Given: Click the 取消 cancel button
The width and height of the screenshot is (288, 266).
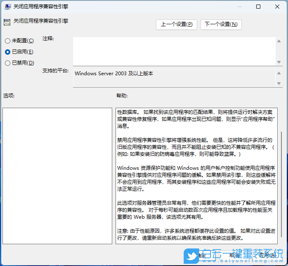Looking at the screenshot, I should tap(234, 255).
